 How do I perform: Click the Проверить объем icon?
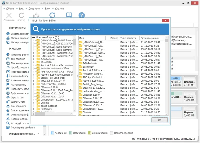coord(8,89)
